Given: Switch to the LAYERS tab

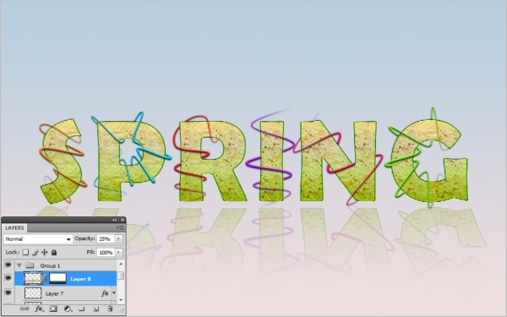Looking at the screenshot, I should (14, 228).
